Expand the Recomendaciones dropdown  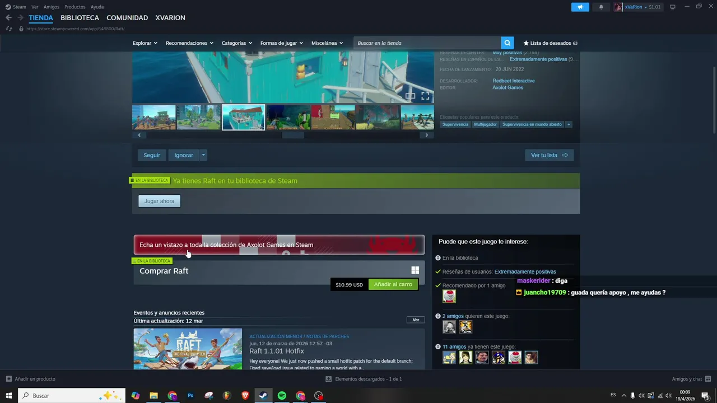tap(189, 43)
